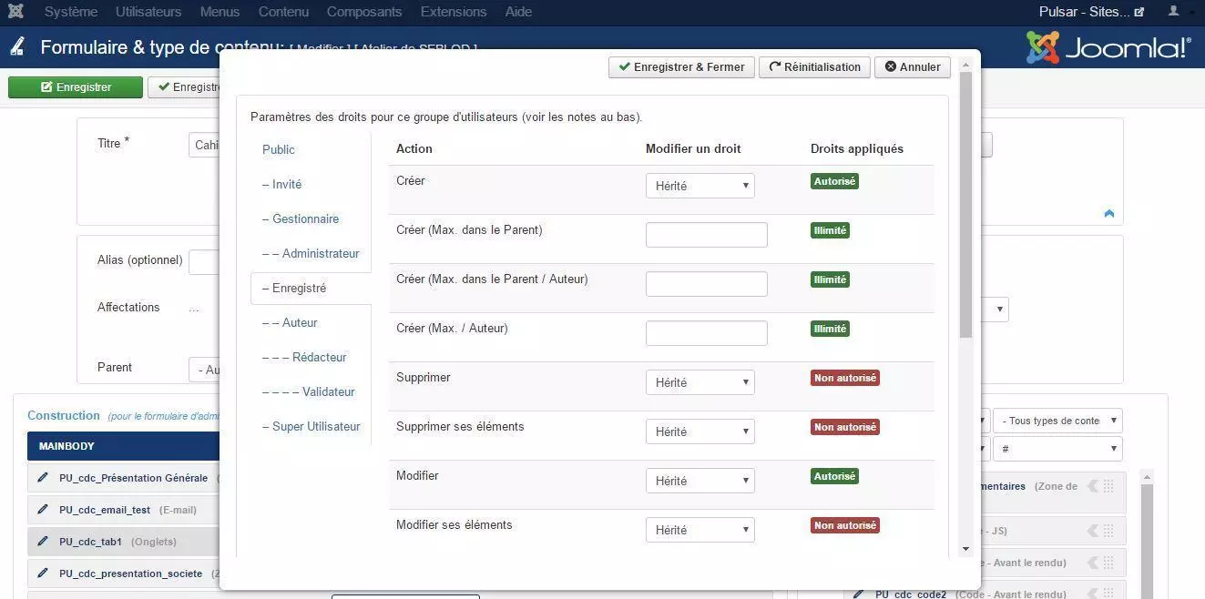Select the Super Utilisateur user group tab
1205x599 pixels.
pyautogui.click(x=310, y=426)
